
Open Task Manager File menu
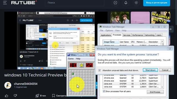[x=101, y=31]
